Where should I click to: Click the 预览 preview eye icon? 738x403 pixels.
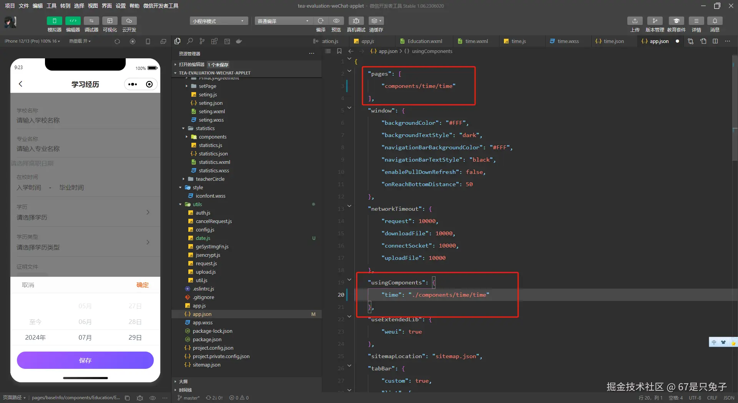[336, 21]
